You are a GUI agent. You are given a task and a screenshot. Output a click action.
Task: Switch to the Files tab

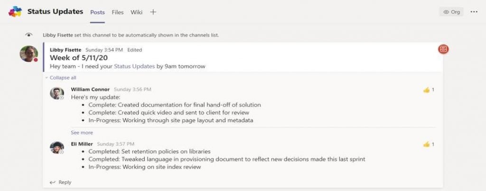point(118,12)
